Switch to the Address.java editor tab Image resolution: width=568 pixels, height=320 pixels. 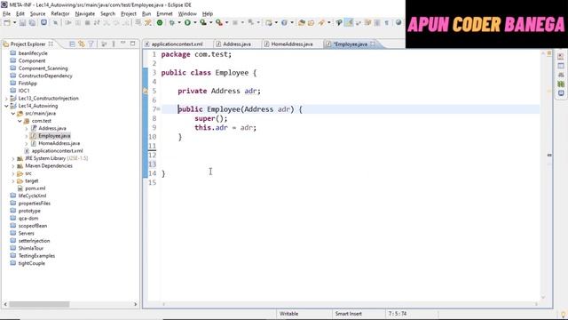click(x=237, y=44)
